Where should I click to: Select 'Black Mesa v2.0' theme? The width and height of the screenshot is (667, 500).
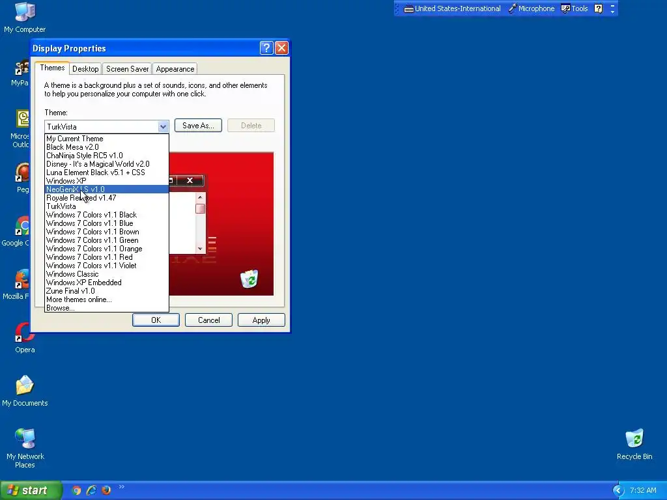[107, 147]
